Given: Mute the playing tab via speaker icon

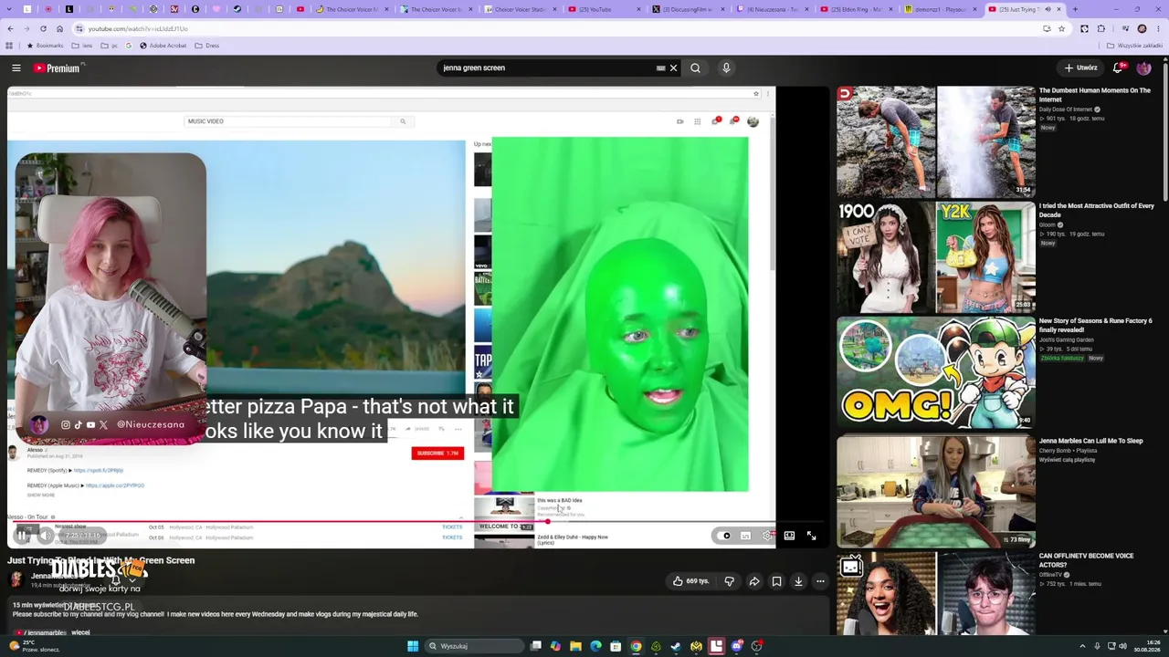Looking at the screenshot, I should tap(1048, 9).
